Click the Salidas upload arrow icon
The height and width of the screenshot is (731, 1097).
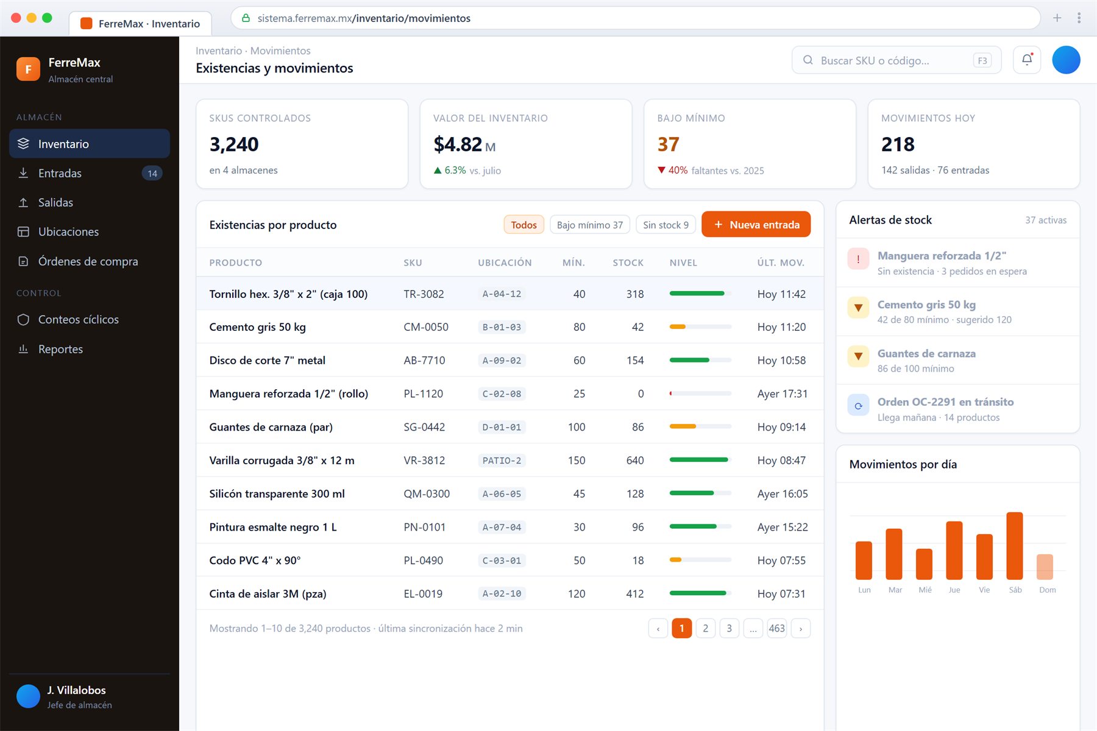tap(23, 202)
